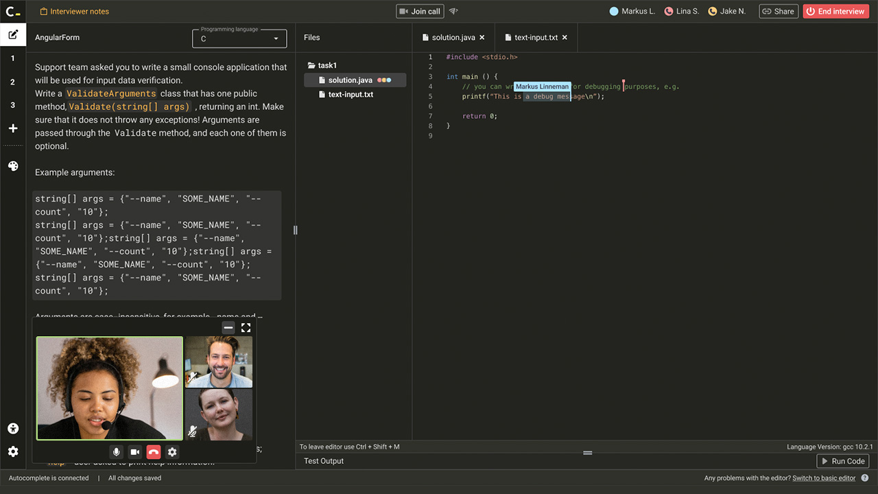Switch to the text-input.txt tab

pos(536,38)
